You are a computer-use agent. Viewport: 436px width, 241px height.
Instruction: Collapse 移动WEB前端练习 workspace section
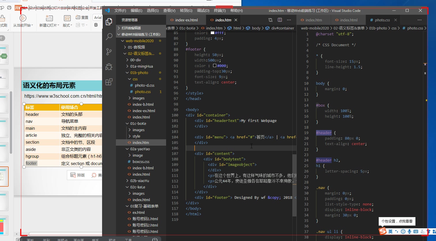point(141,34)
